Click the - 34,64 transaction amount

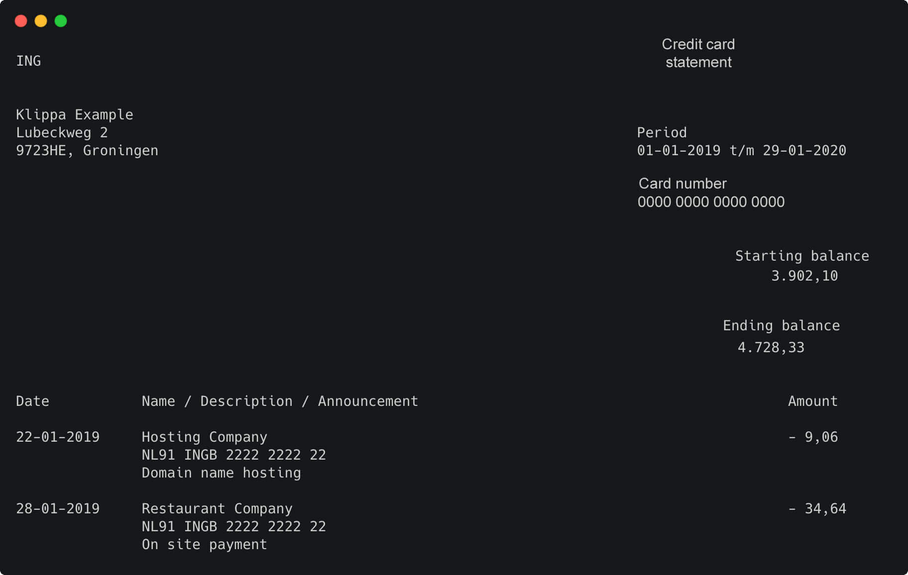tap(817, 509)
